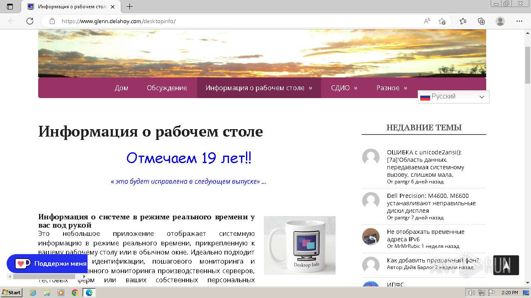Launch Internet Explorer from the taskbar
The image size is (531, 298).
33,293
